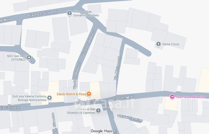Click the Chiesa di San Silvestro (Il Carmine) label
The image size is (209, 134).
click(81, 111)
